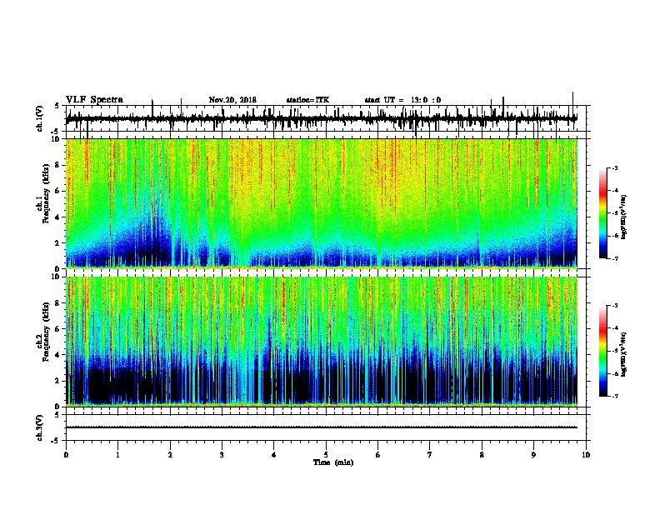The width and height of the screenshot is (660, 510).
Task: Click time axis tick label "7"
Action: [x=430, y=455]
